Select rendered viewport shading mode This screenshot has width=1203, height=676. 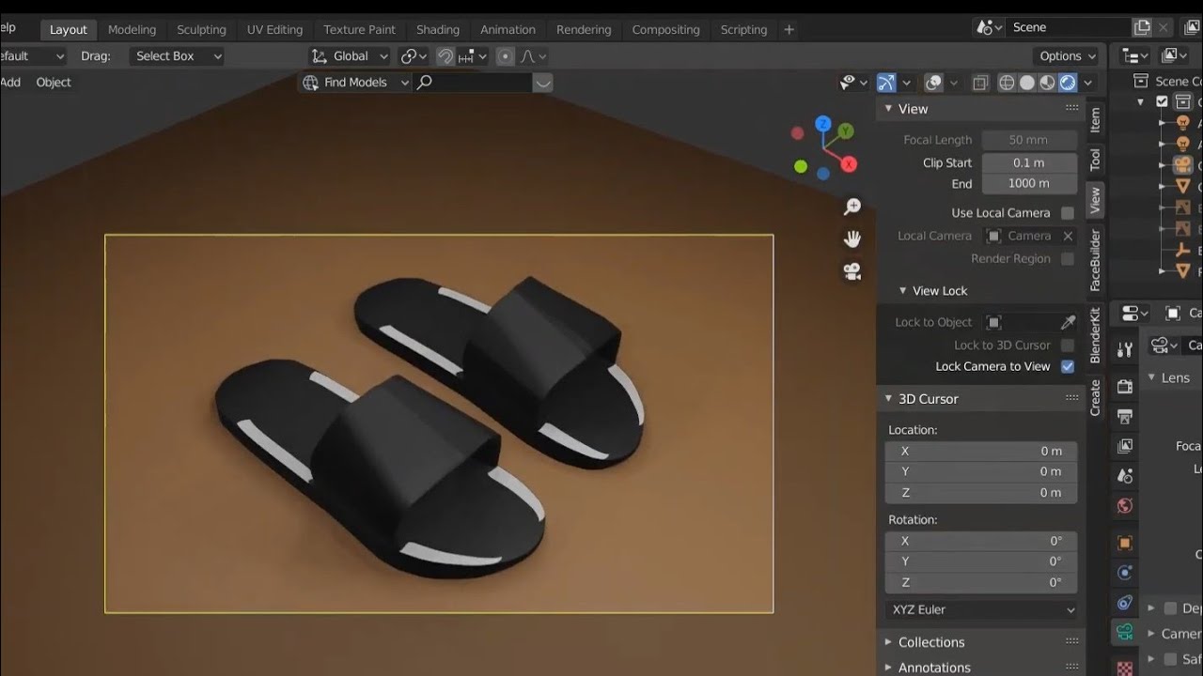click(1068, 83)
